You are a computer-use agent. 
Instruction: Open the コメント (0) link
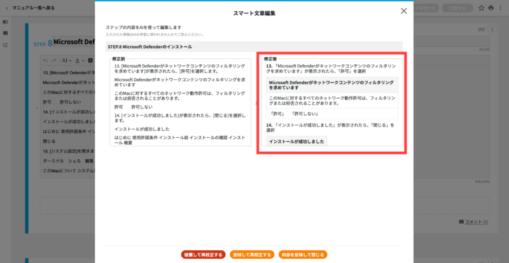click(x=473, y=222)
